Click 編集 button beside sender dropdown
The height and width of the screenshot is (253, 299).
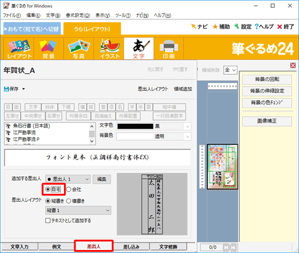coord(102,179)
